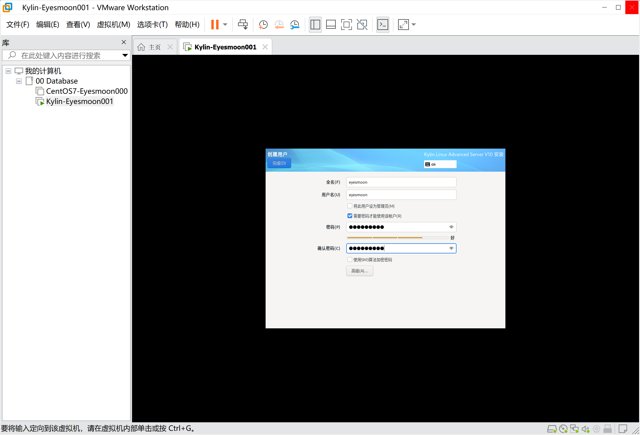Close the 主页 tab

click(x=170, y=47)
